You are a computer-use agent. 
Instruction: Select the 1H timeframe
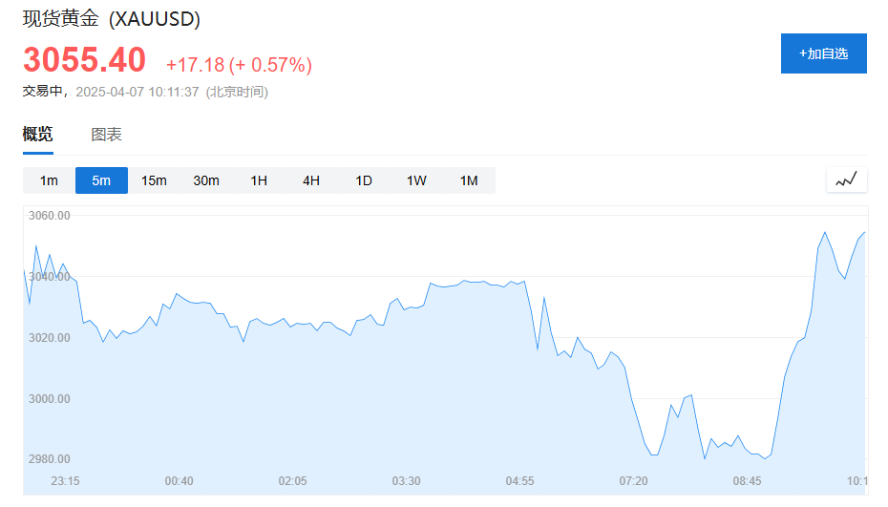(x=259, y=180)
